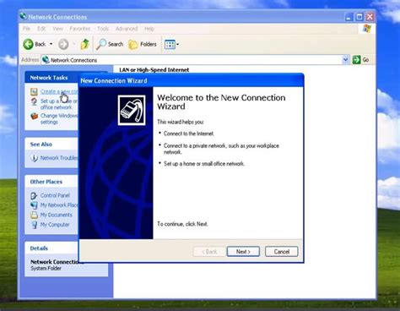
Task: Close the Network Connections window
Action: 370,17
